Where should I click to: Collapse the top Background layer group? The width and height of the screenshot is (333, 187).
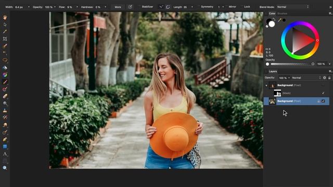(x=266, y=85)
